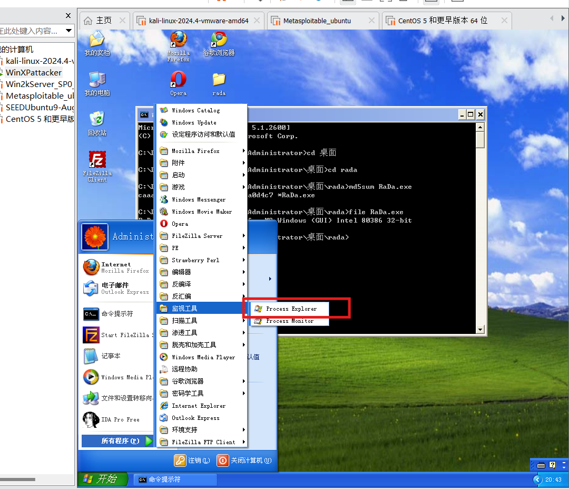Viewport: 569px width, 489px height.
Task: Select 扫描工具 folder in programs menu
Action: click(x=202, y=321)
